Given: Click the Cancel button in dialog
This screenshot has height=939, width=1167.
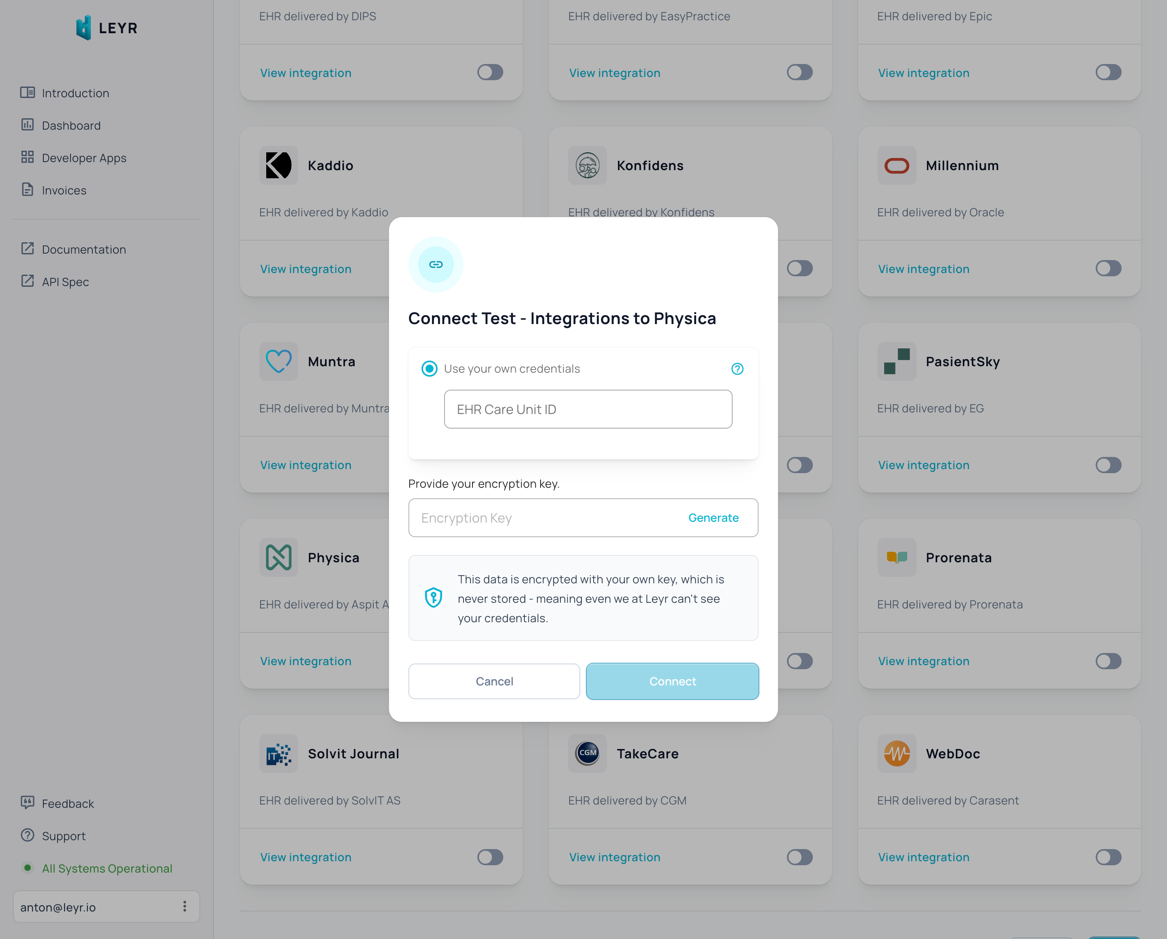Looking at the screenshot, I should pyautogui.click(x=494, y=681).
